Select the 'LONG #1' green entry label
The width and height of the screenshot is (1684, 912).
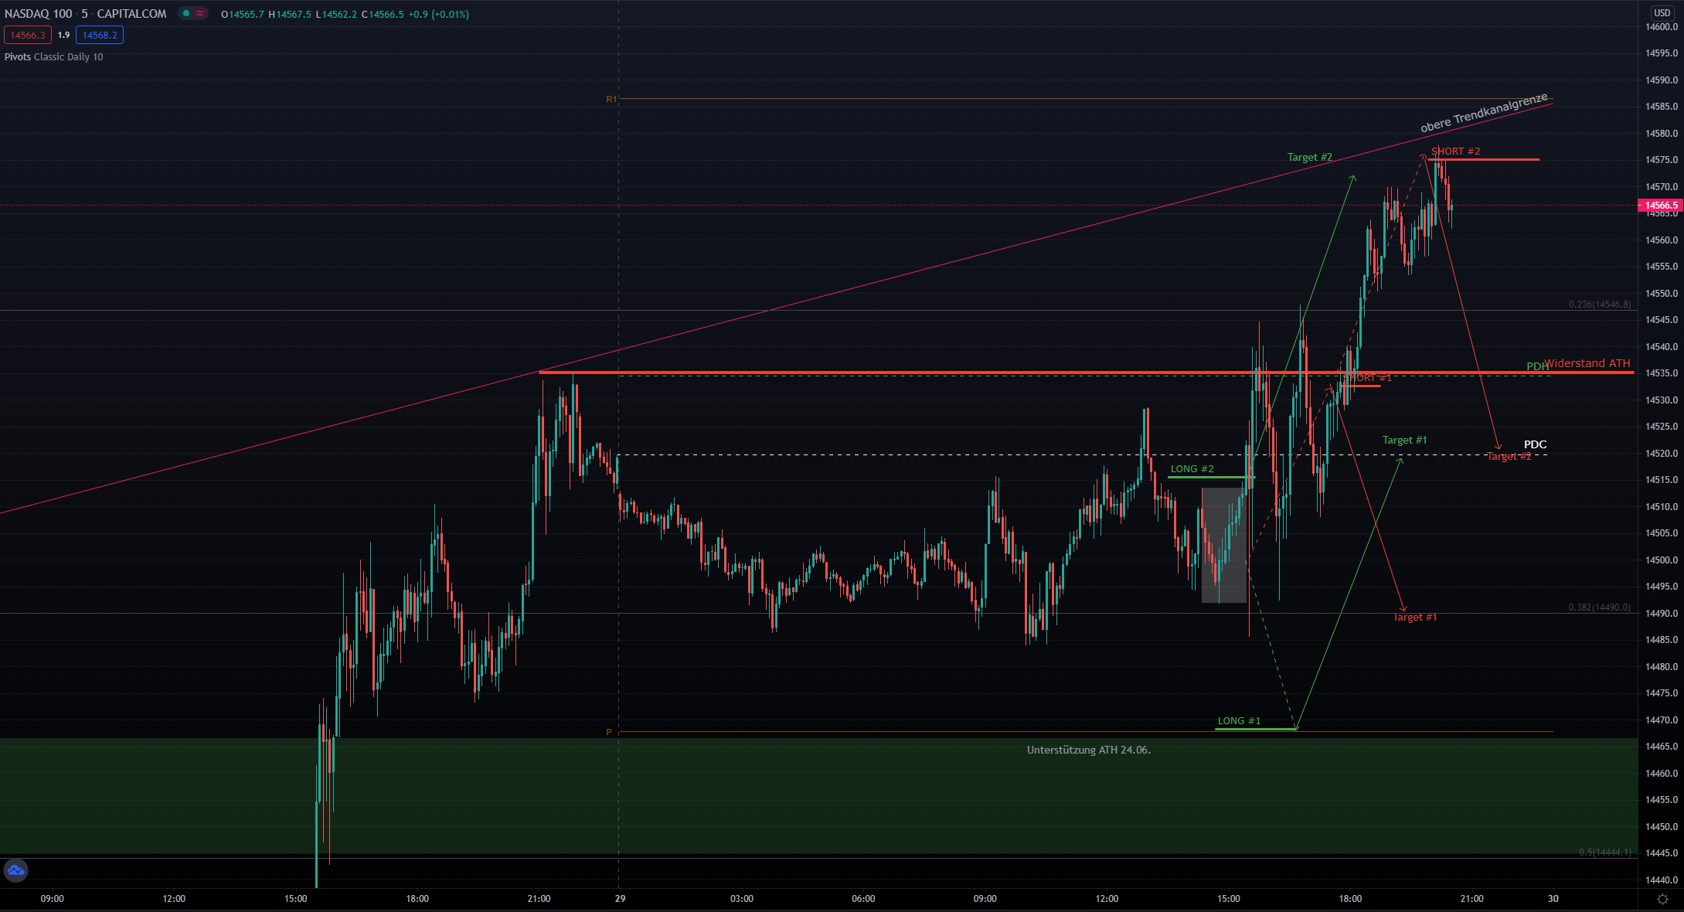click(x=1239, y=721)
